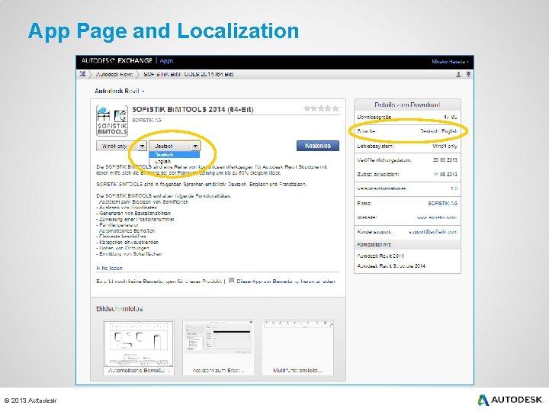
Task: Click the support@sofistik.com email link
Action: pyautogui.click(x=433, y=232)
